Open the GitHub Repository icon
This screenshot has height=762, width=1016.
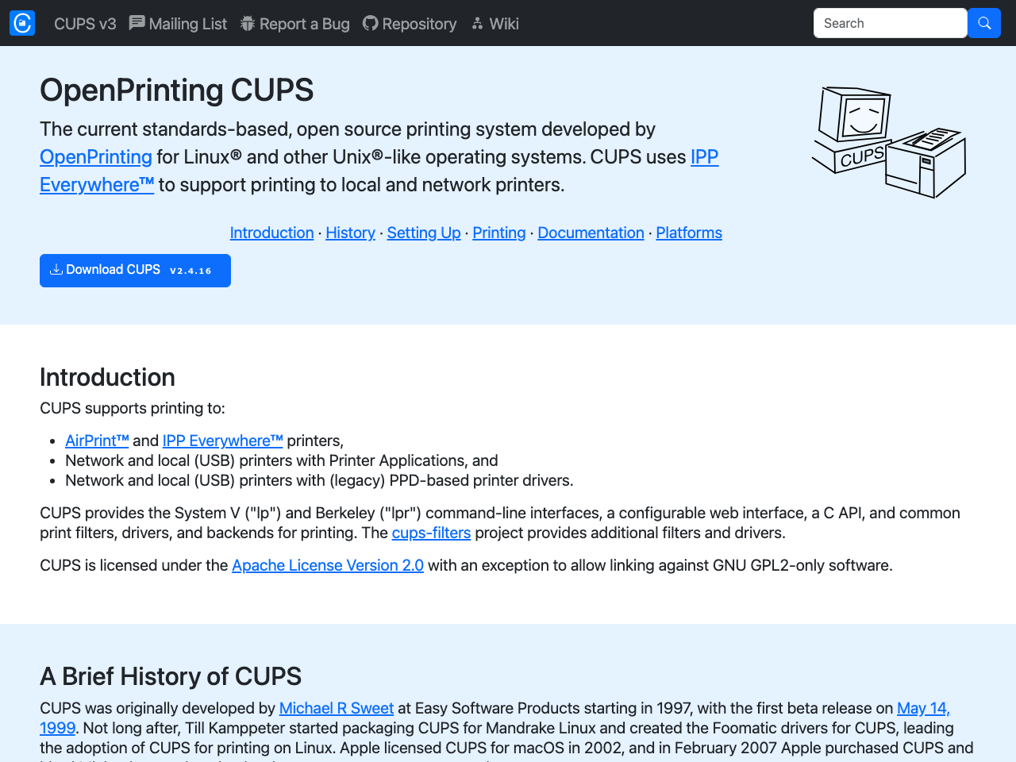tap(370, 23)
